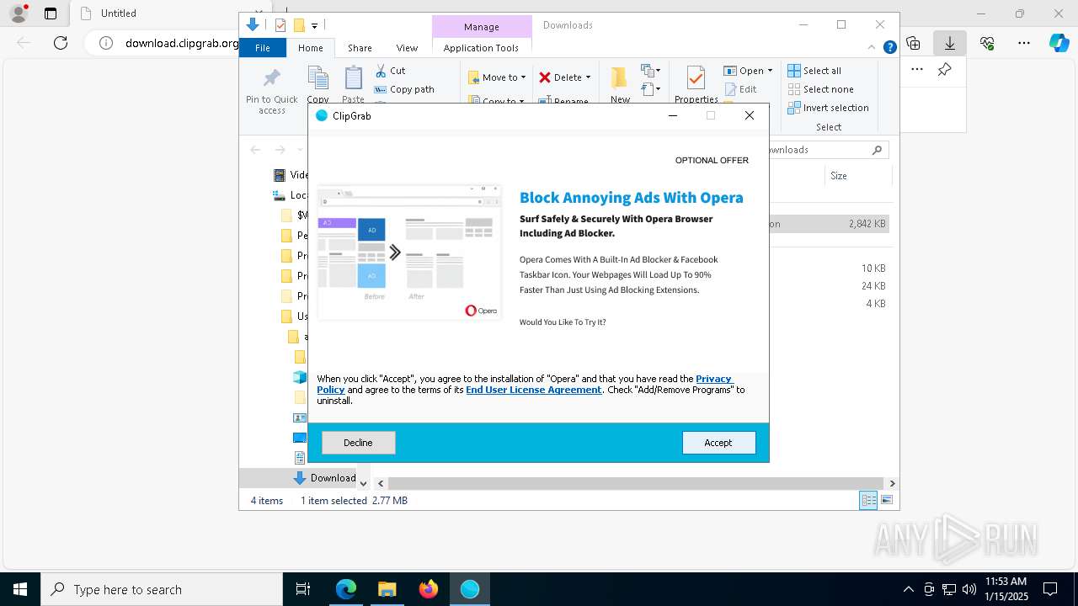The height and width of the screenshot is (606, 1078).
Task: Accept the Opera optional offer
Action: 718,443
